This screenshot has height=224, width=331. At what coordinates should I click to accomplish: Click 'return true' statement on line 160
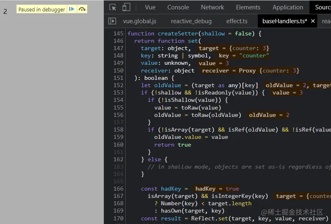coord(172,145)
